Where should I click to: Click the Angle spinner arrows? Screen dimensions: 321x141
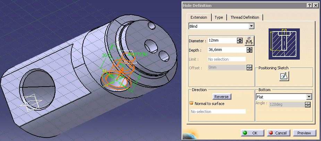click(x=308, y=104)
